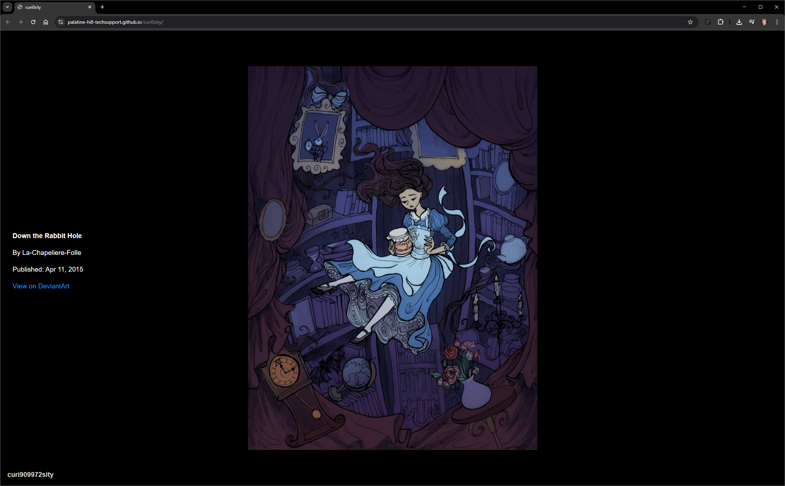Click the curi909972sity footer text
Screen dimensions: 785x486
click(30, 474)
